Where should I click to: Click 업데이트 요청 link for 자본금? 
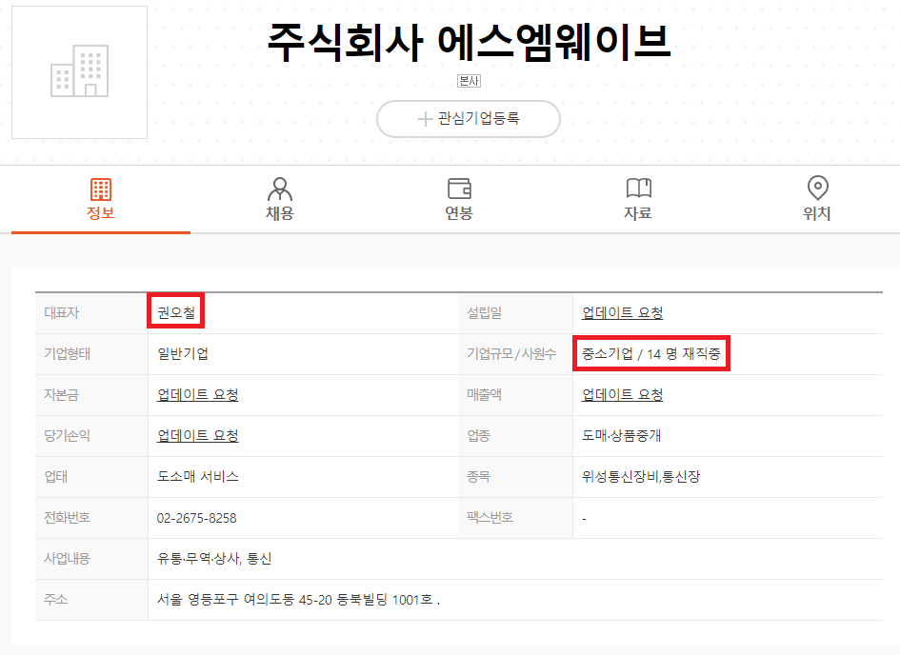(197, 395)
